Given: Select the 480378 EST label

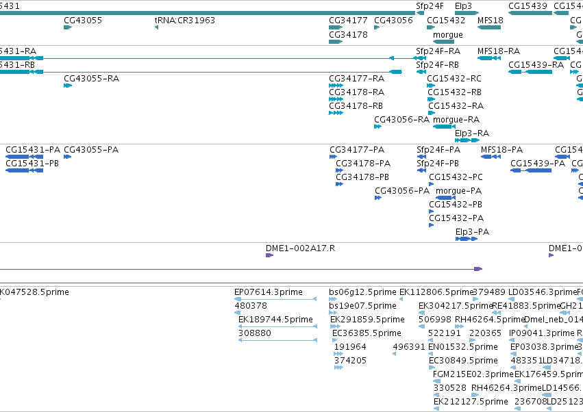Looking at the screenshot, I should point(251,306).
